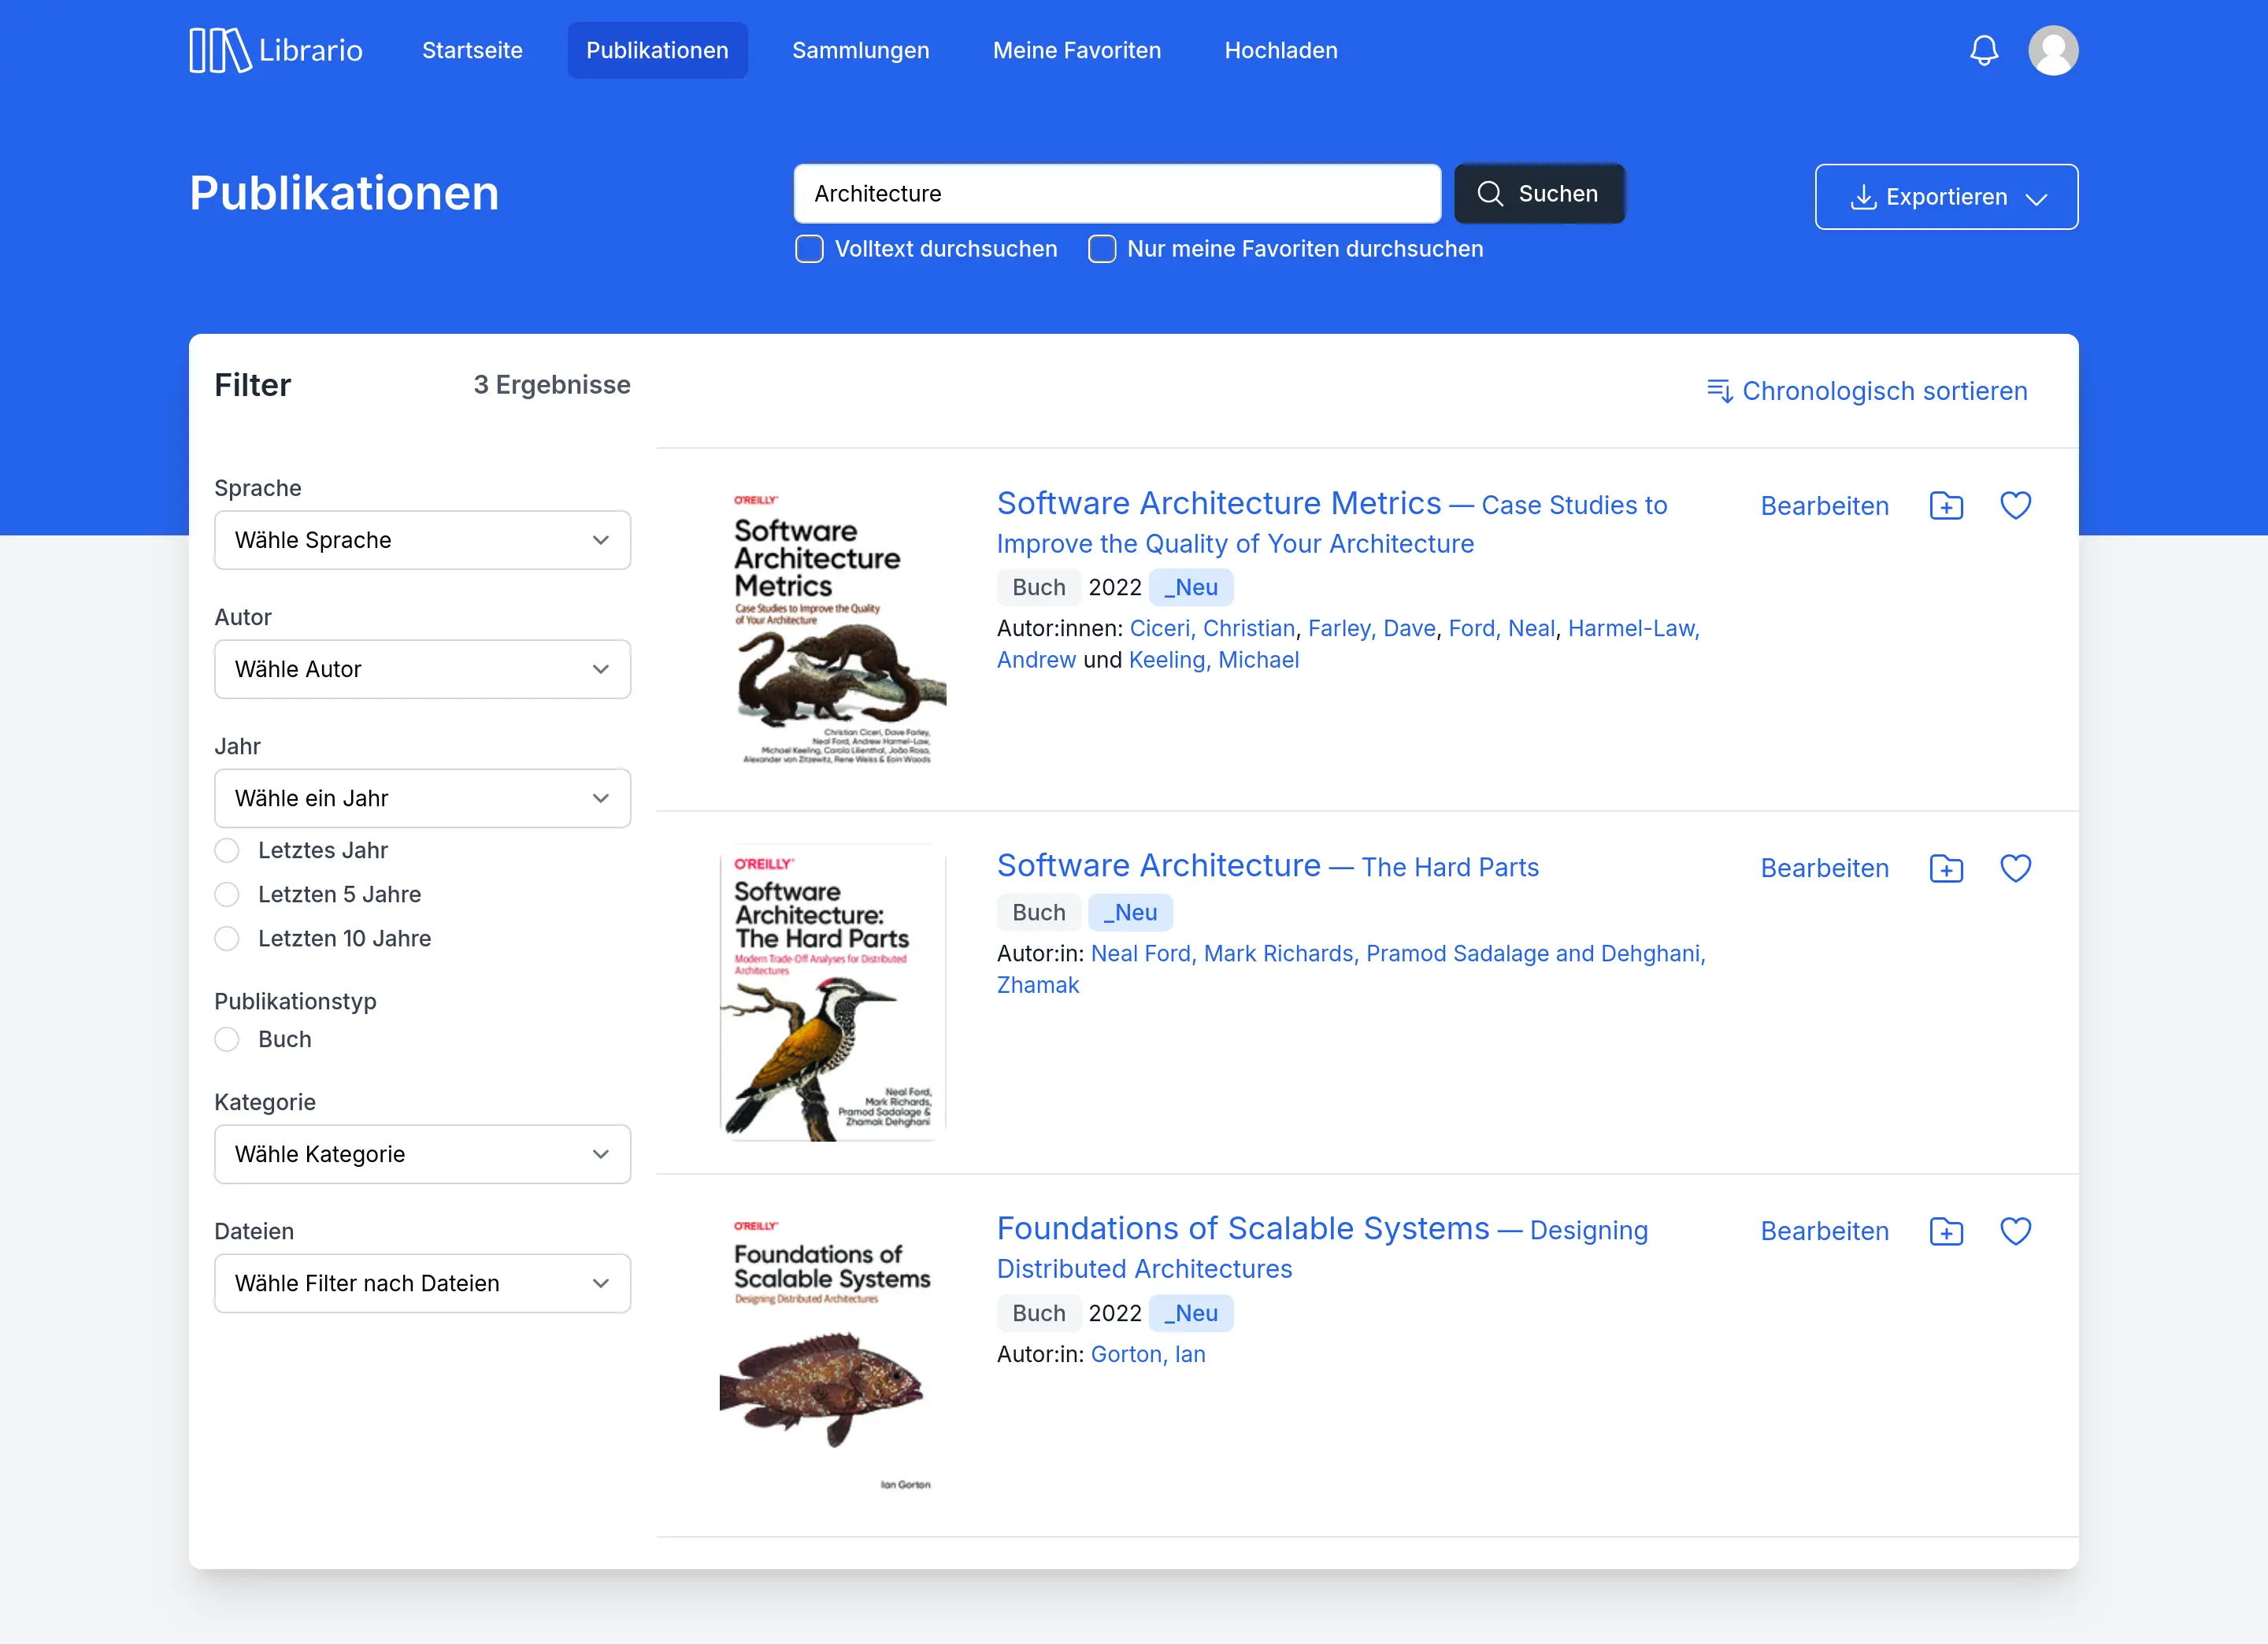
Task: Add Software Architecture Metrics to a collection
Action: (1946, 506)
